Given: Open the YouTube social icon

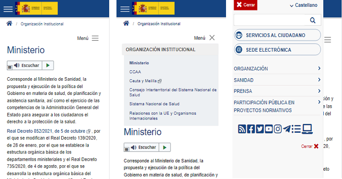Looking at the screenshot, I should [268, 129].
